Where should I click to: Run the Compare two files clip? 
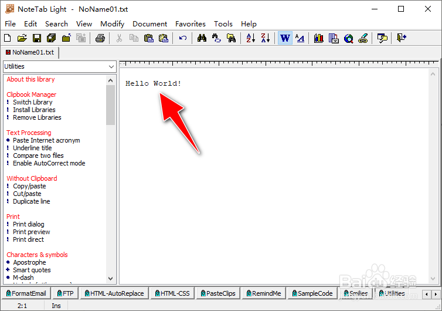pos(38,155)
